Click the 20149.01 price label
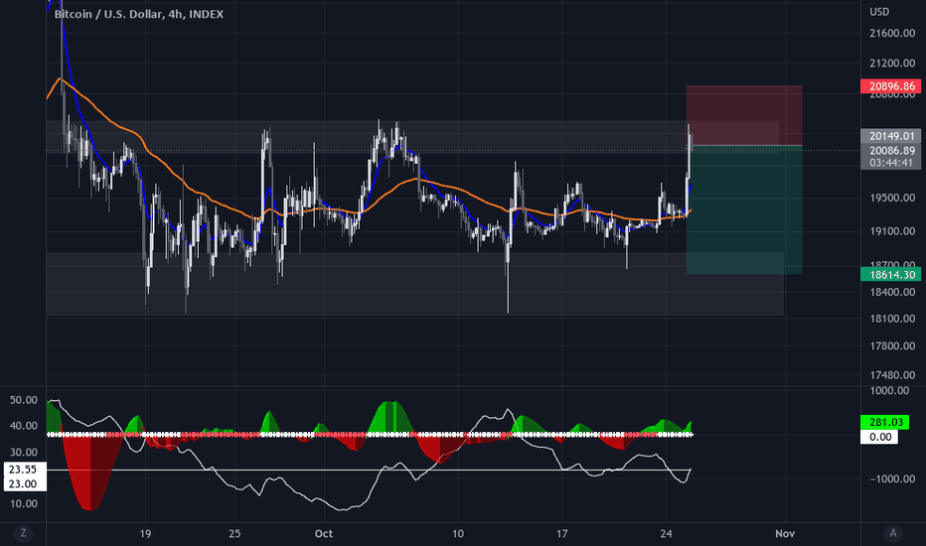Screen dimensions: 926x546 pyautogui.click(x=890, y=136)
